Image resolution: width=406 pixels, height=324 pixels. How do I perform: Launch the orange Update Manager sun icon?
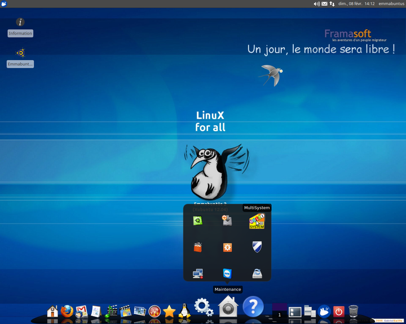click(227, 247)
